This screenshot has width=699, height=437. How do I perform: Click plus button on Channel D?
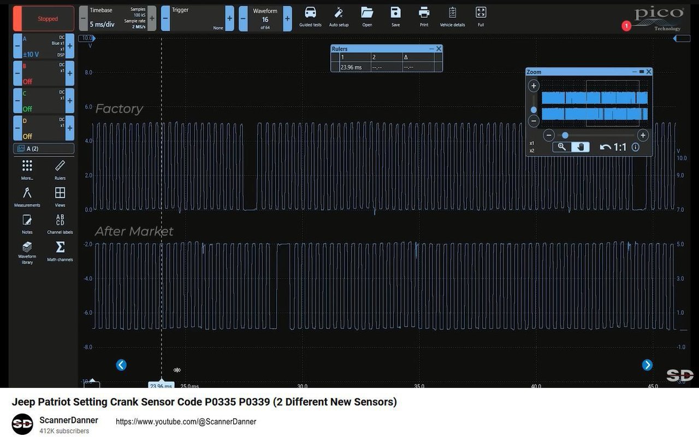click(70, 128)
